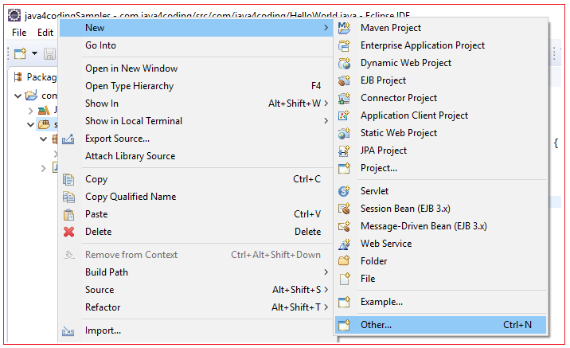570x348 pixels.
Task: Expand the Show In submenu arrow
Action: 326,104
